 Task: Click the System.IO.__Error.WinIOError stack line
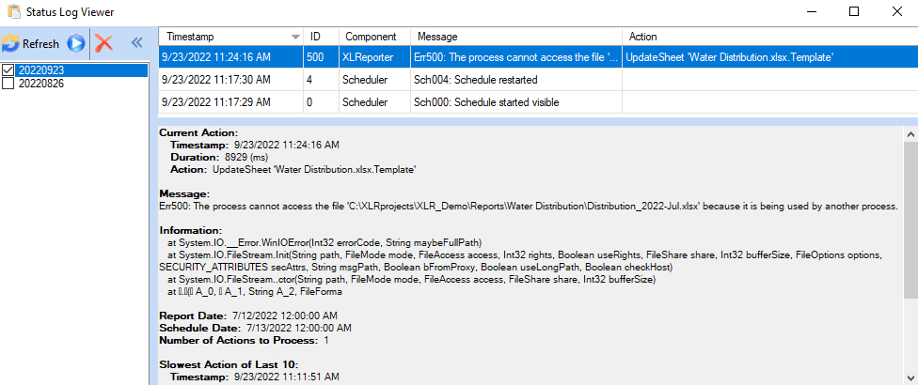pyautogui.click(x=324, y=242)
